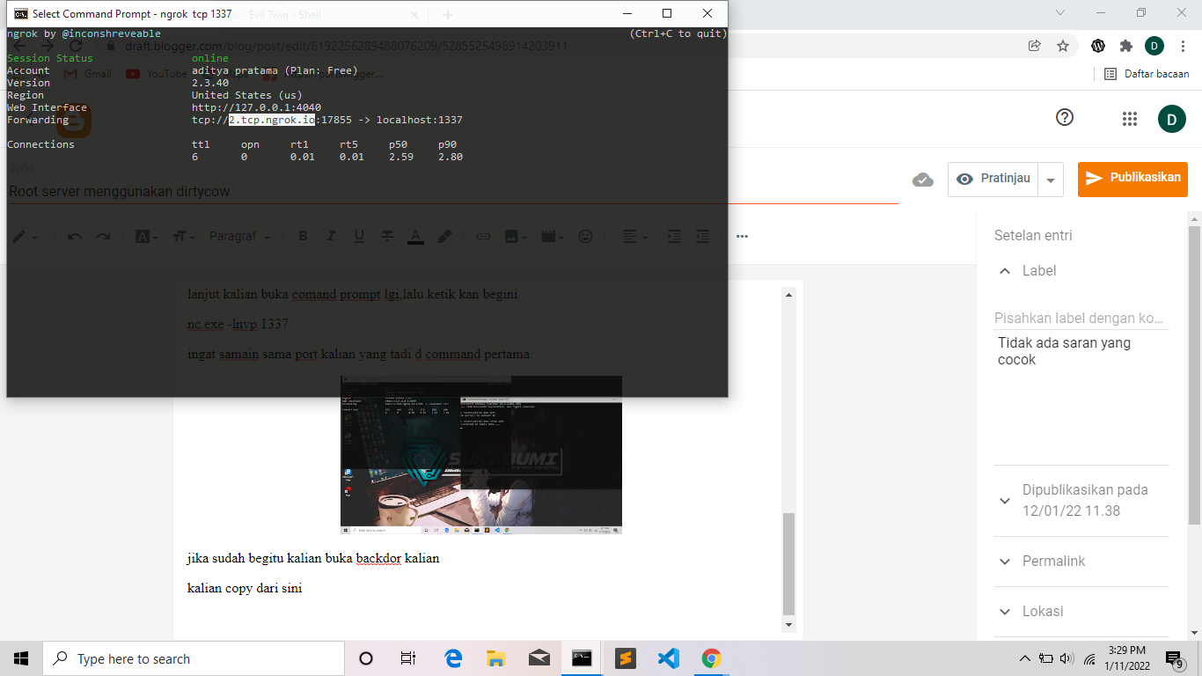Open Cortana circle icon on taskbar

[366, 658]
